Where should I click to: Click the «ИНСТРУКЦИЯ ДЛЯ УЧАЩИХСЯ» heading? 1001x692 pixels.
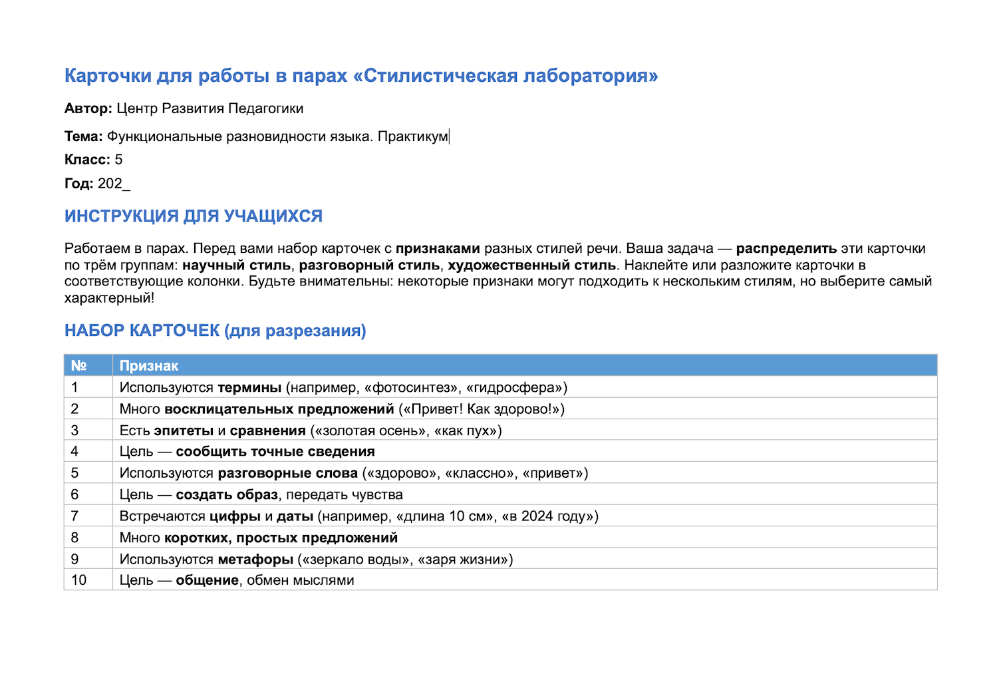point(194,216)
